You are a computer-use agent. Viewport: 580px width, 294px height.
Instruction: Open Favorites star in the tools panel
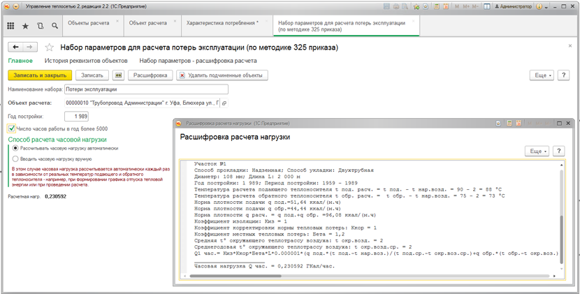(x=25, y=26)
